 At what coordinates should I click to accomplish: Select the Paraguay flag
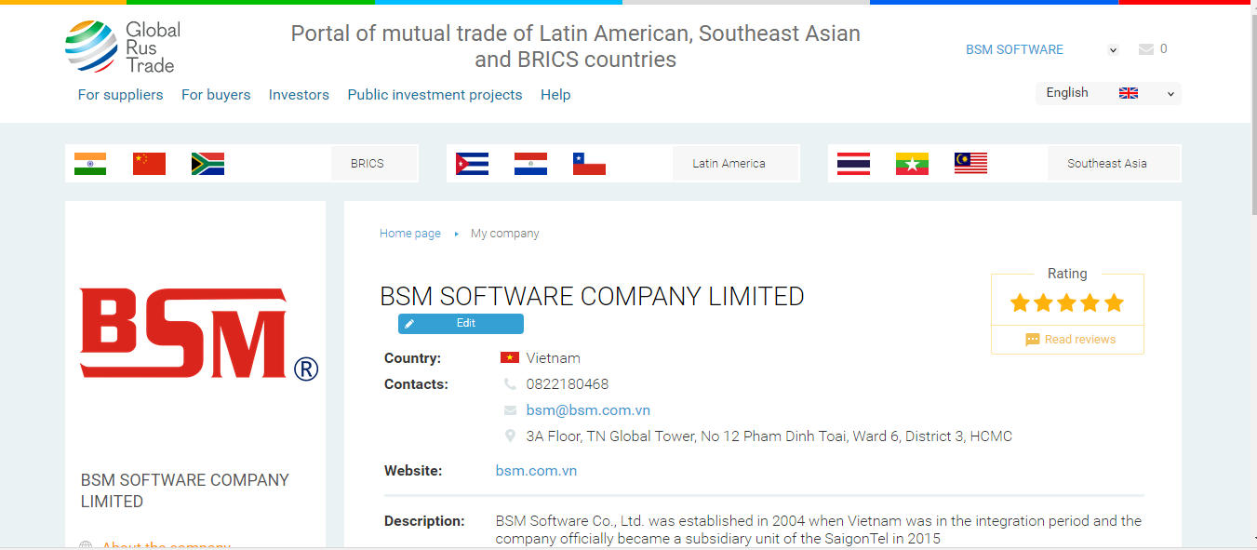[x=530, y=164]
